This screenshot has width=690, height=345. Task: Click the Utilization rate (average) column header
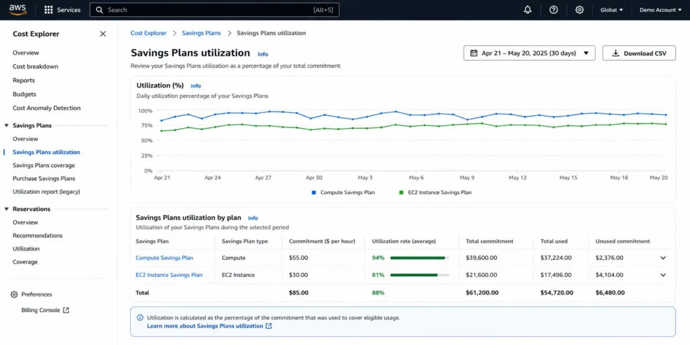[404, 241]
